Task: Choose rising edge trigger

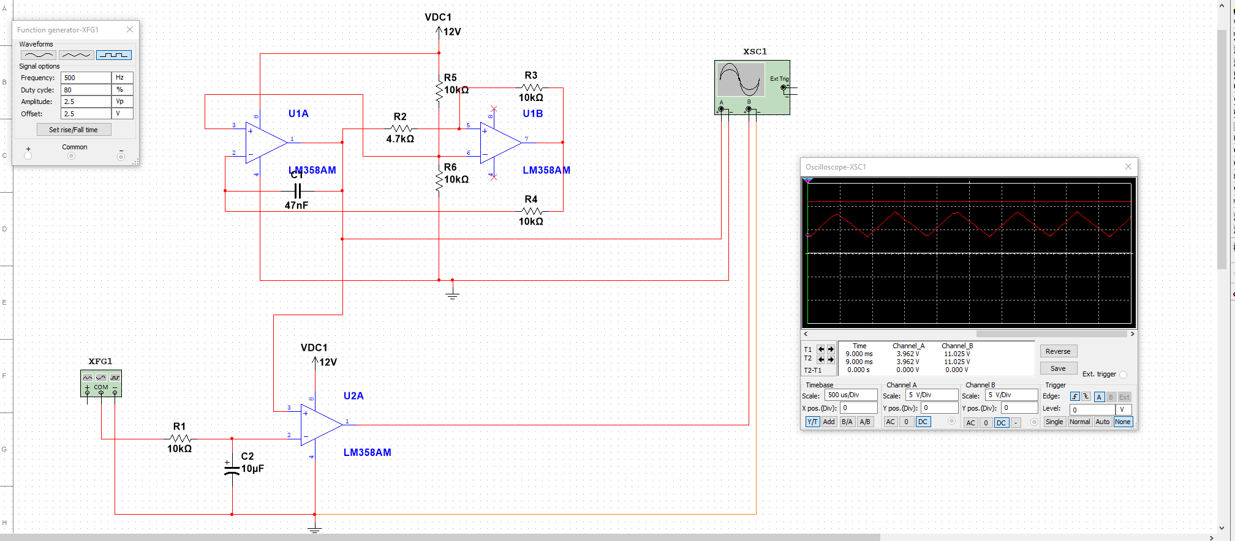Action: pyautogui.click(x=1074, y=397)
